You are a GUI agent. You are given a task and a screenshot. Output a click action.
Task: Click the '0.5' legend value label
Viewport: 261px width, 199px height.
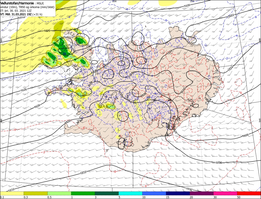pyautogui.click(x=49, y=197)
